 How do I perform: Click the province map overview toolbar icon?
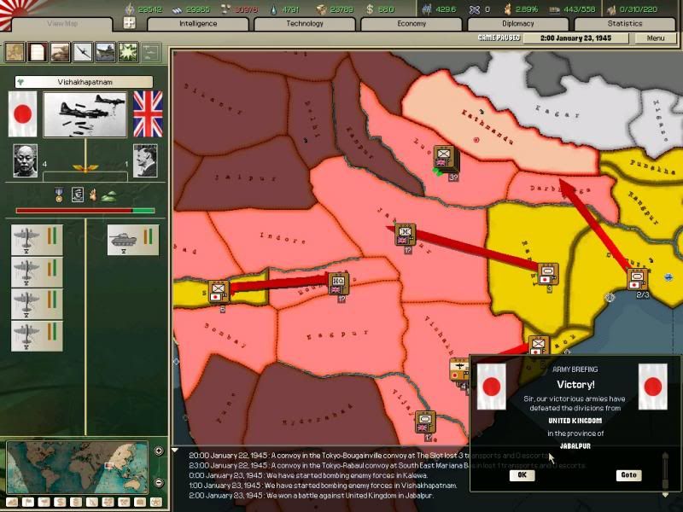(x=15, y=53)
